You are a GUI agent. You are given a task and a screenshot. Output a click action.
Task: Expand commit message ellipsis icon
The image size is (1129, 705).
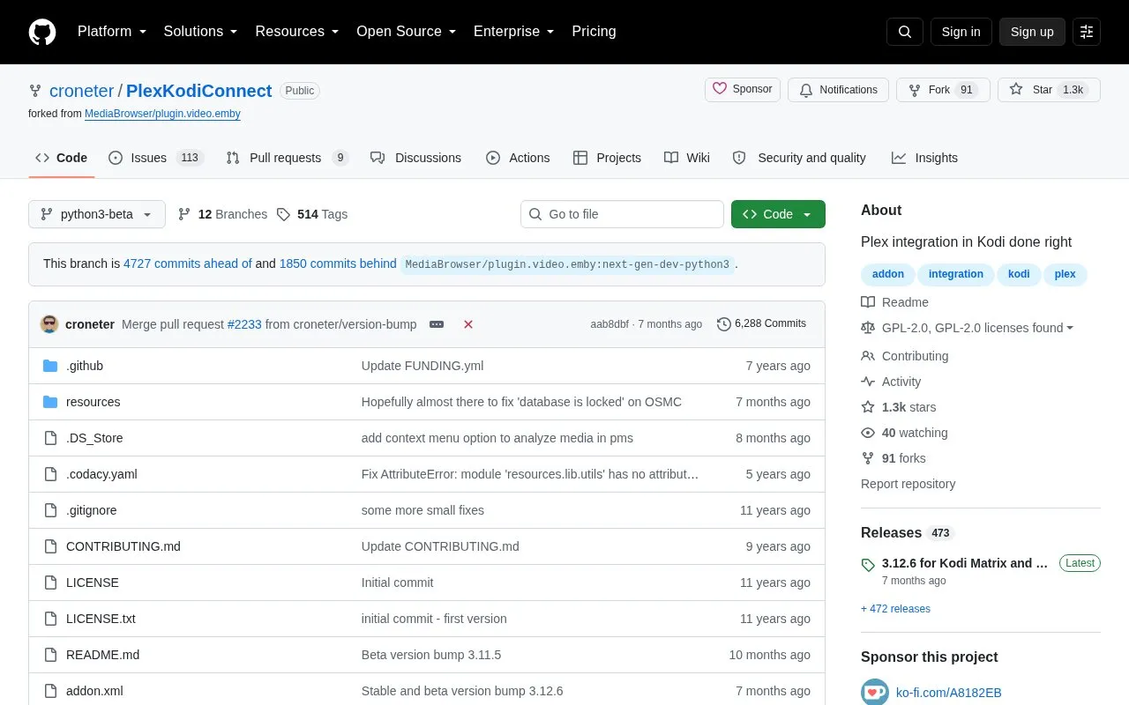[437, 324]
